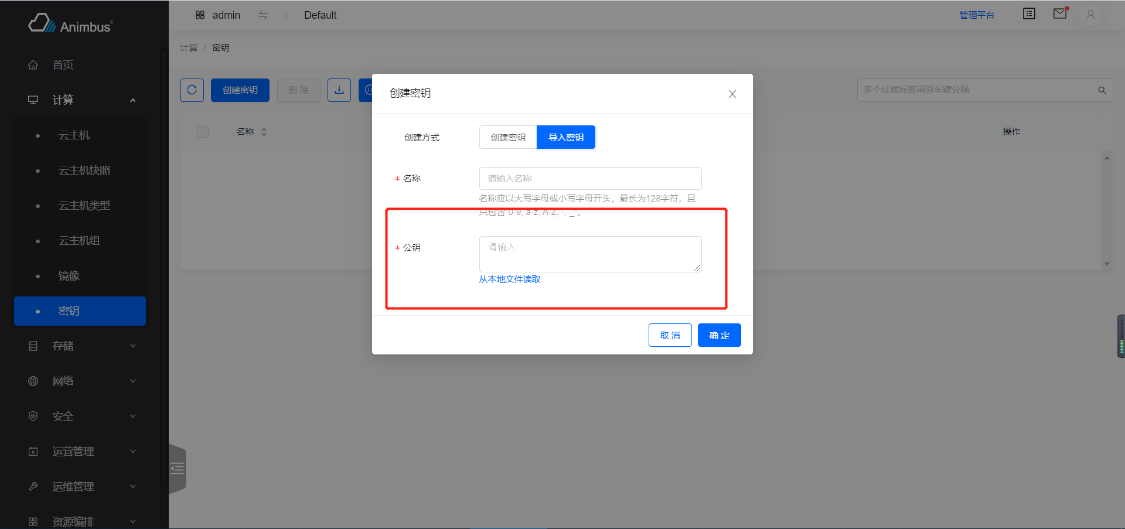The width and height of the screenshot is (1125, 529).
Task: Click the public key input field
Action: tap(589, 254)
